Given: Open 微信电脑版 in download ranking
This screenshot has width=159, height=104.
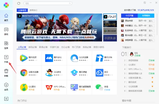Looking at the screenshot, I should [x=133, y=60].
